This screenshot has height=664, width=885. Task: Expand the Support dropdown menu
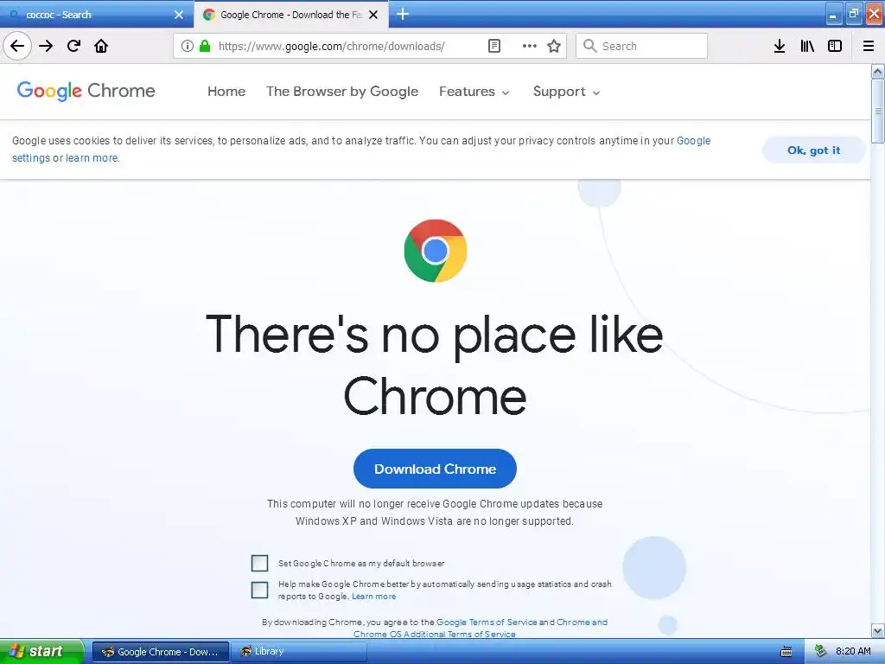tap(566, 92)
